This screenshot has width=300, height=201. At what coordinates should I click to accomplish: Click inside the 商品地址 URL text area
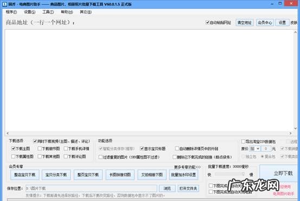pos(149,80)
